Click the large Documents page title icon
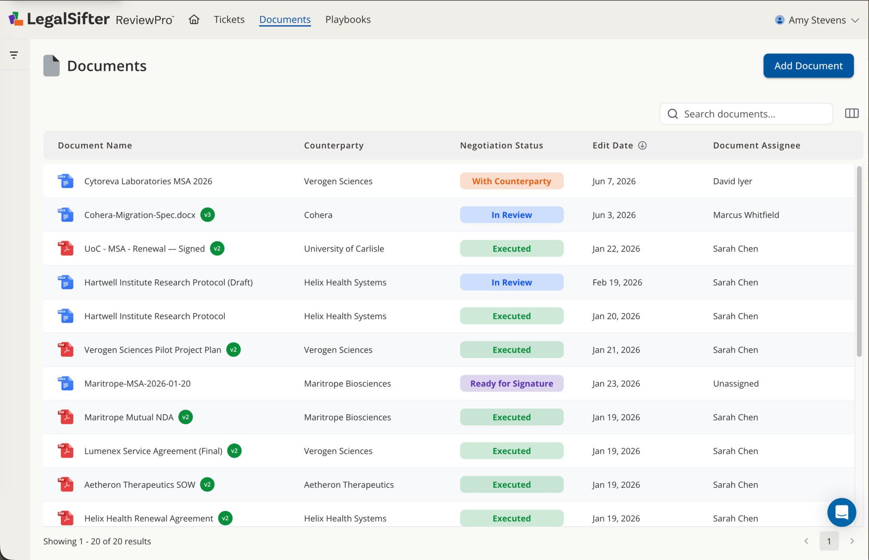869x560 pixels. (51, 66)
